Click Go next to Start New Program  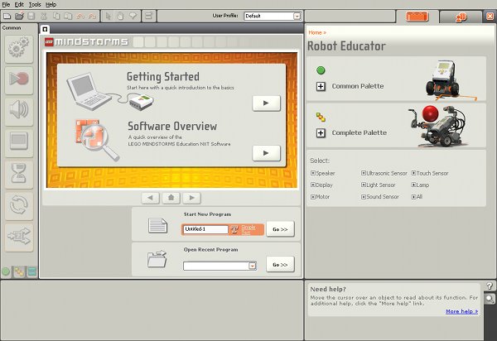pyautogui.click(x=280, y=229)
